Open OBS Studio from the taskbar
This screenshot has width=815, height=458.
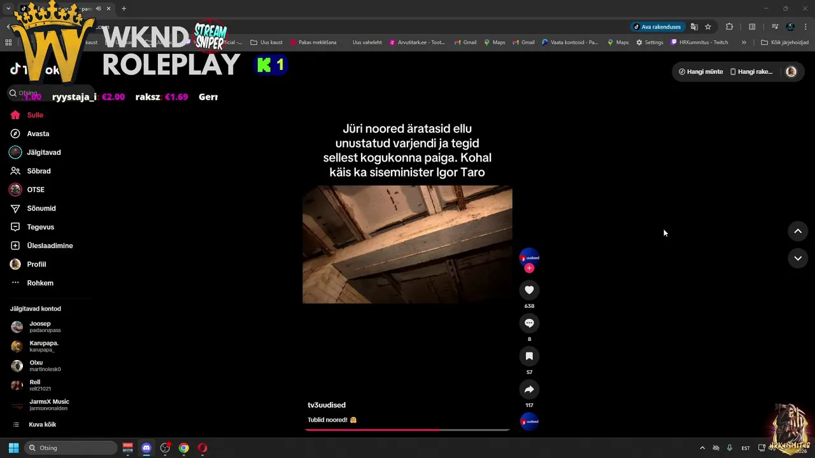(x=165, y=448)
